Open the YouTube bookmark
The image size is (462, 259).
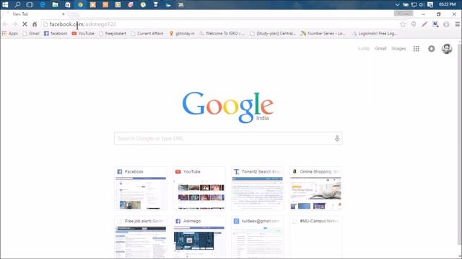(83, 34)
